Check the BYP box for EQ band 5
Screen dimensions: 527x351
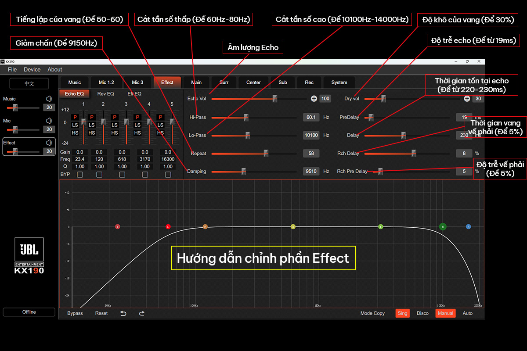click(x=168, y=175)
